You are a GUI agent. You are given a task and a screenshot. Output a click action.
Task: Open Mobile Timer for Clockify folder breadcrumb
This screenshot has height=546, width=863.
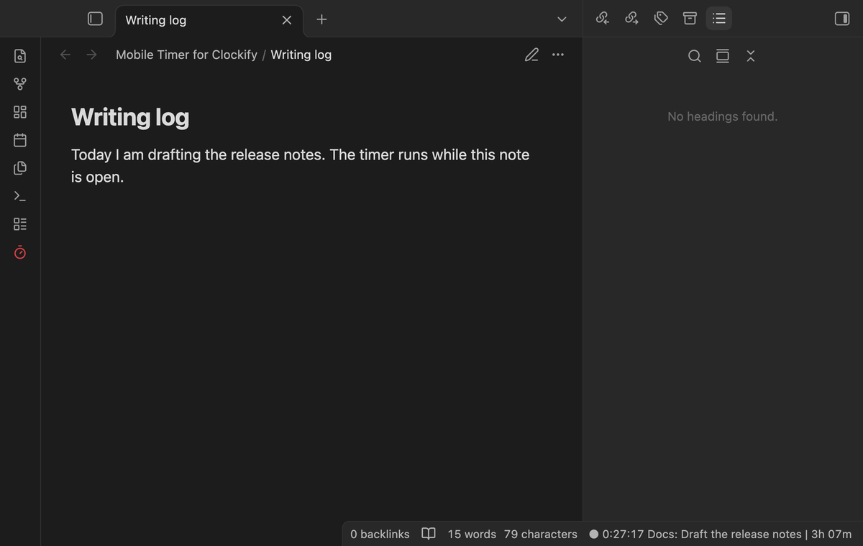click(x=186, y=55)
